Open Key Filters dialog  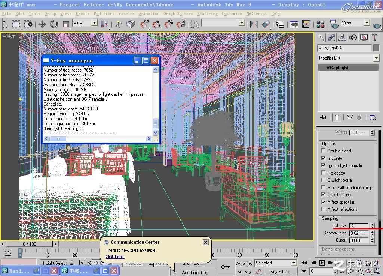tap(281, 272)
